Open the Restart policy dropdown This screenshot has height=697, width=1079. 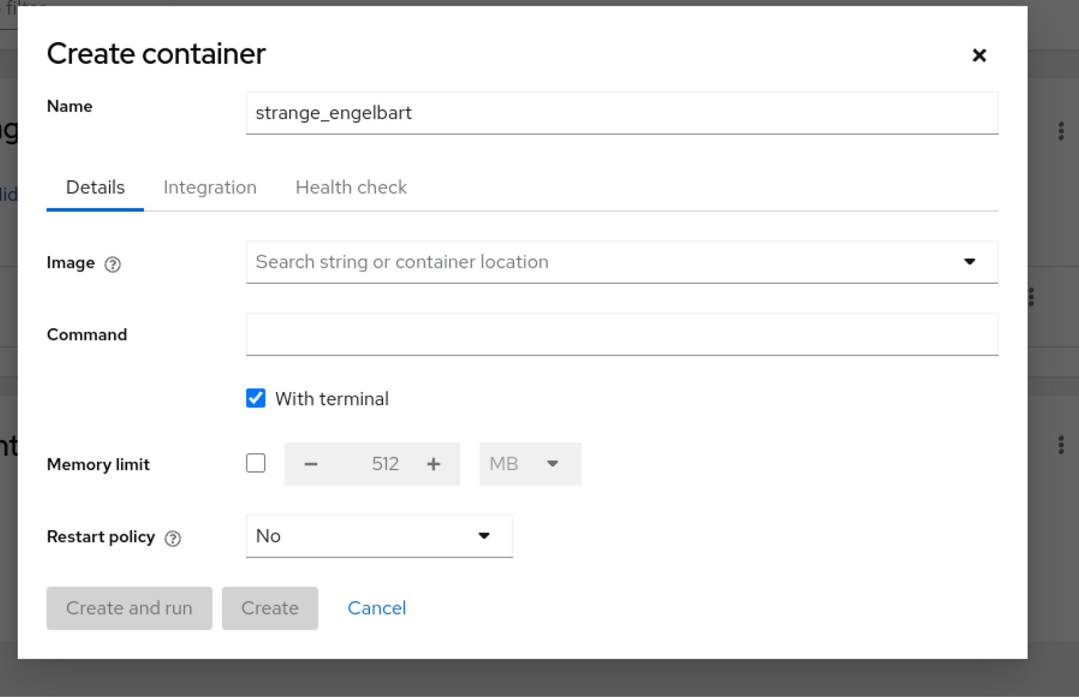pyautogui.click(x=379, y=536)
